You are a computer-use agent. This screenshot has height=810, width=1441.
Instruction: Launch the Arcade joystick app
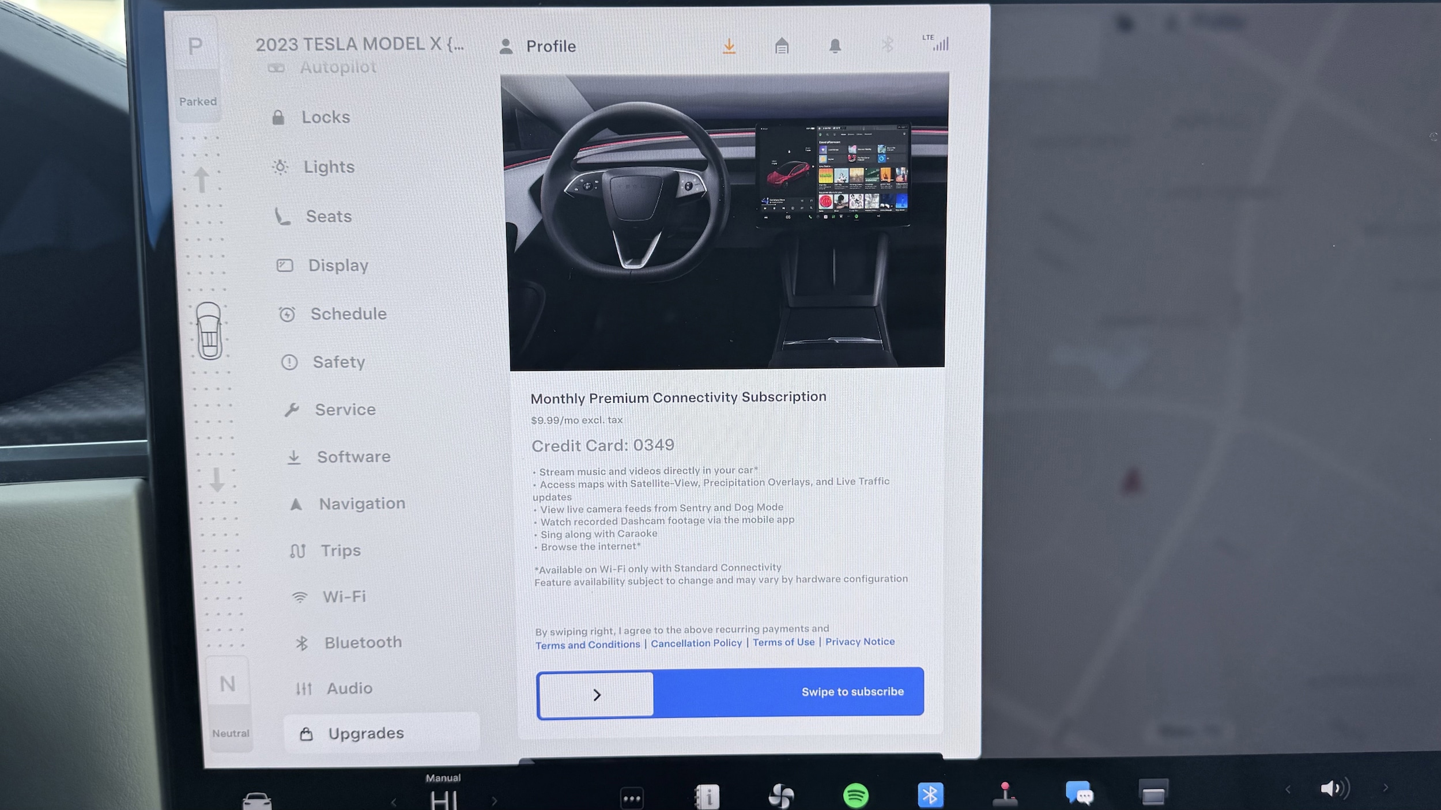(x=1005, y=794)
